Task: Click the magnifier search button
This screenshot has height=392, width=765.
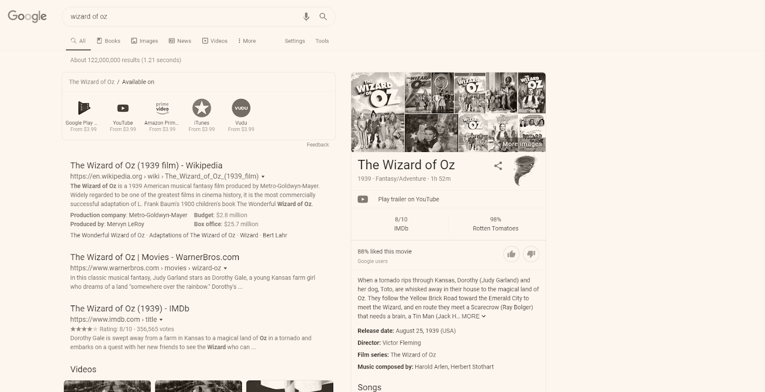Action: click(x=323, y=17)
